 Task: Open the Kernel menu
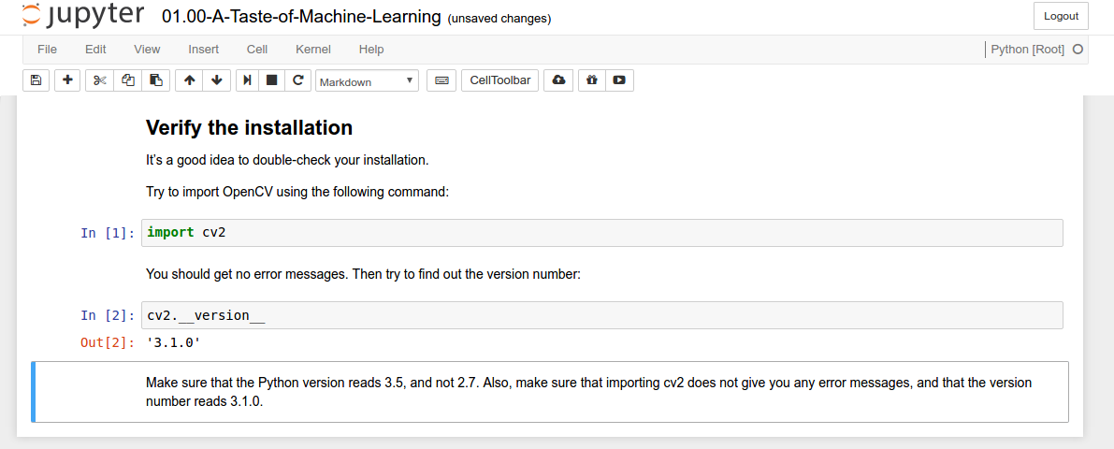(x=312, y=49)
